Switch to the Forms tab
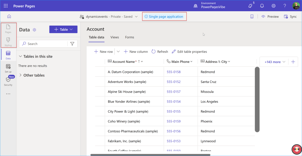Screen dimensions: 302x156 129,37
